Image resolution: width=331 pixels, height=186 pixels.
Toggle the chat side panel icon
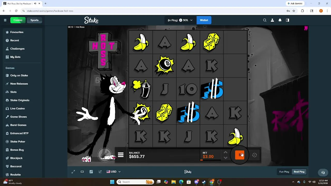click(x=288, y=20)
